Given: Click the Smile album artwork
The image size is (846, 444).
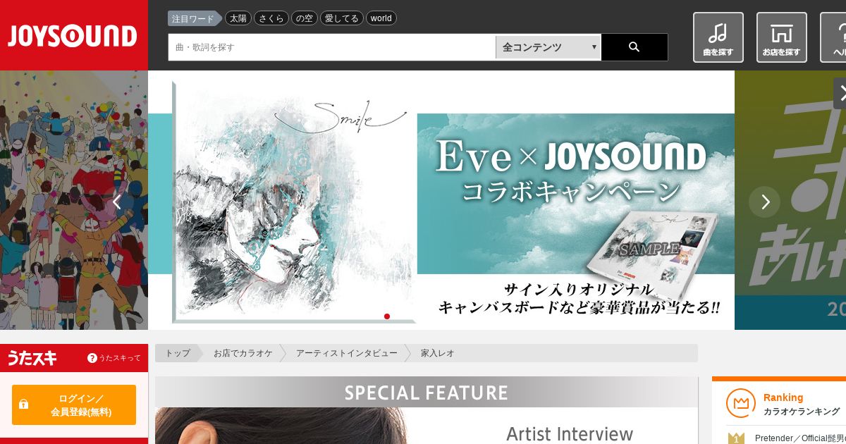Looking at the screenshot, I should [x=293, y=202].
